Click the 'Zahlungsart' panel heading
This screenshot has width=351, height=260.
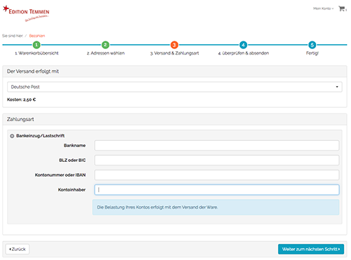pos(20,119)
